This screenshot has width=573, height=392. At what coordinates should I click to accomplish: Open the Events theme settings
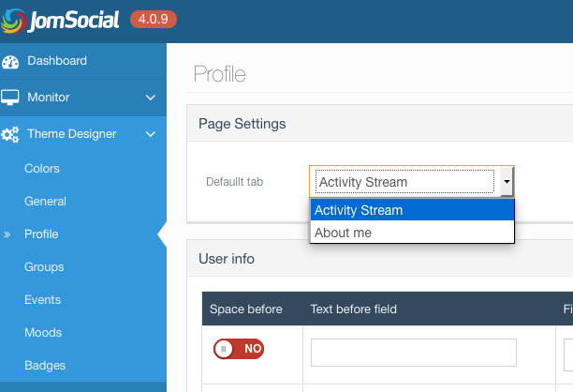[x=43, y=300]
